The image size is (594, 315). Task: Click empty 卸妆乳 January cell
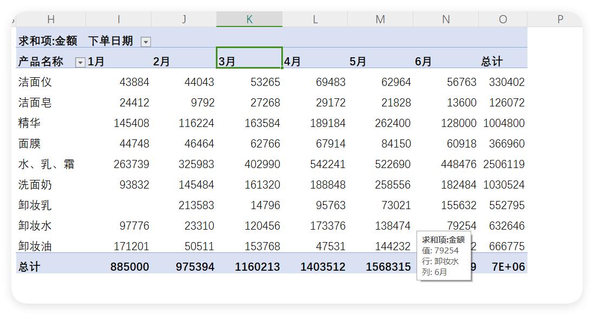(x=118, y=205)
